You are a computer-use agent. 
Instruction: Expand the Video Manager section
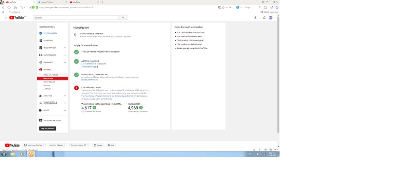[x=53, y=48]
